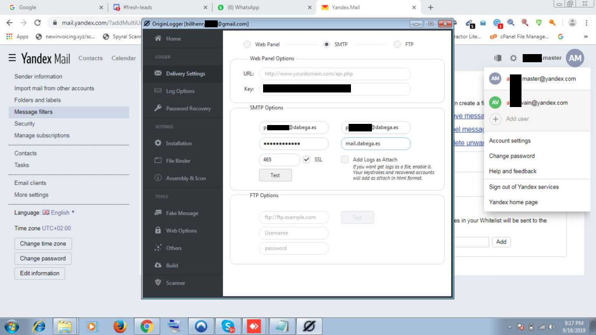Toggle the SSL checkbox

306,159
